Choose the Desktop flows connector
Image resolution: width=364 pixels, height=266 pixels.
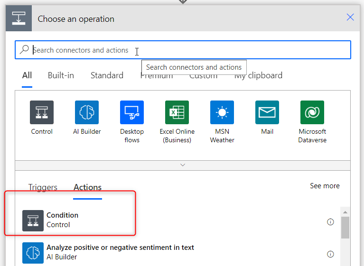click(x=132, y=112)
